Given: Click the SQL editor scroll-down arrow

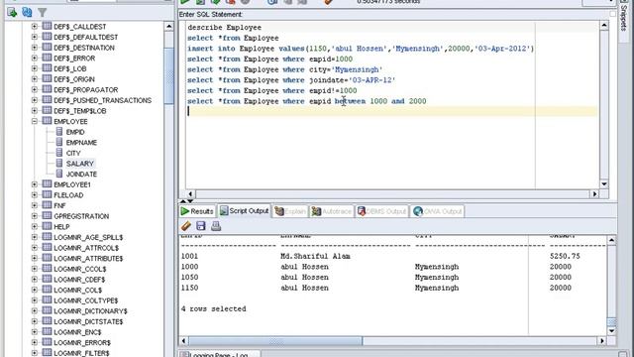Looking at the screenshot, I should point(604,184).
